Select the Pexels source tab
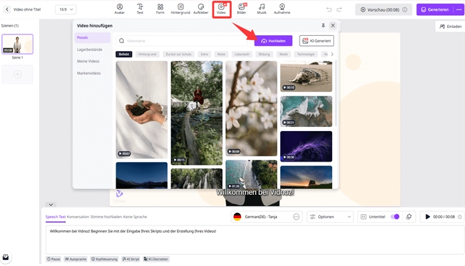 tap(92, 38)
